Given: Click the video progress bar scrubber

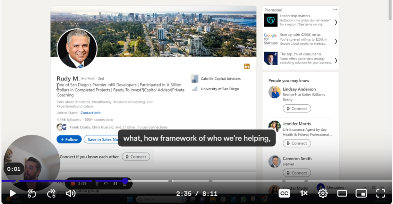Looking at the screenshot, I should (125, 181).
